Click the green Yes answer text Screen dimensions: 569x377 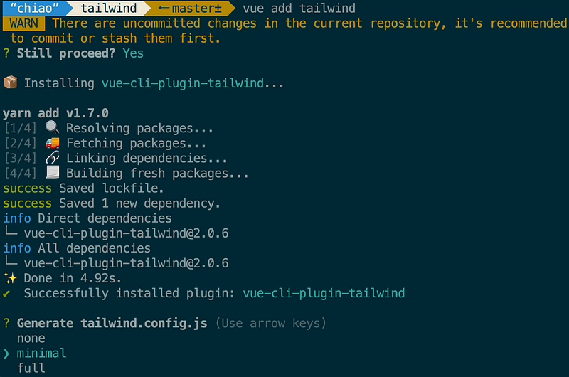tap(132, 53)
